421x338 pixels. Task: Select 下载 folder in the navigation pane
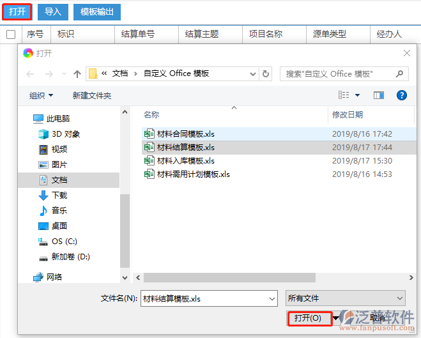pyautogui.click(x=53, y=195)
